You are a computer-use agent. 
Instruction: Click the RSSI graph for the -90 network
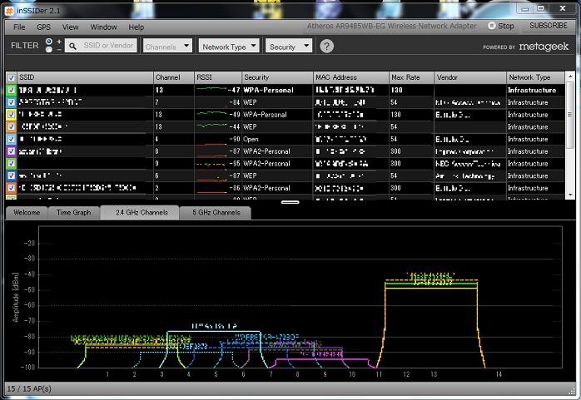coord(211,143)
